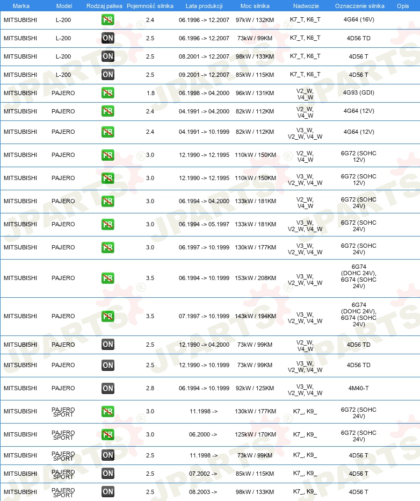Viewport: 420px width, 501px height.
Task: Select the date range '07.1997 -> 10.1999'
Action: point(204,316)
